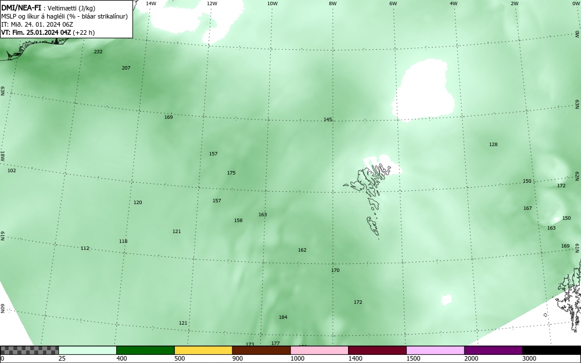Click the checkered gray 0–25 legend swatch
Viewport: 581px width, 363px height.
click(29, 350)
